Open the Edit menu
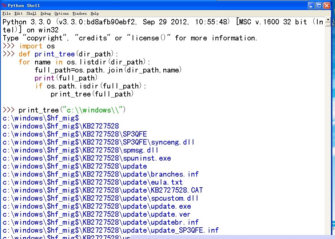 click(18, 14)
